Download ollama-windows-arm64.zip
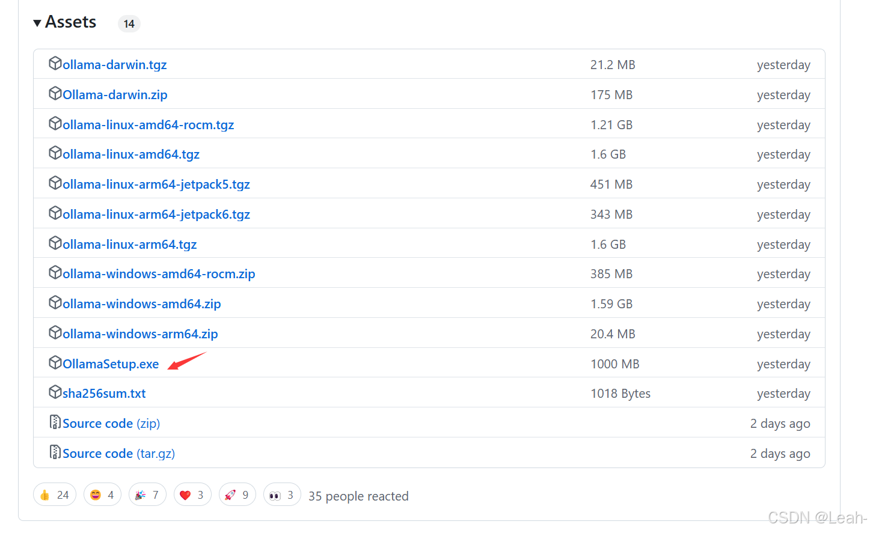The height and width of the screenshot is (533, 870). click(140, 334)
